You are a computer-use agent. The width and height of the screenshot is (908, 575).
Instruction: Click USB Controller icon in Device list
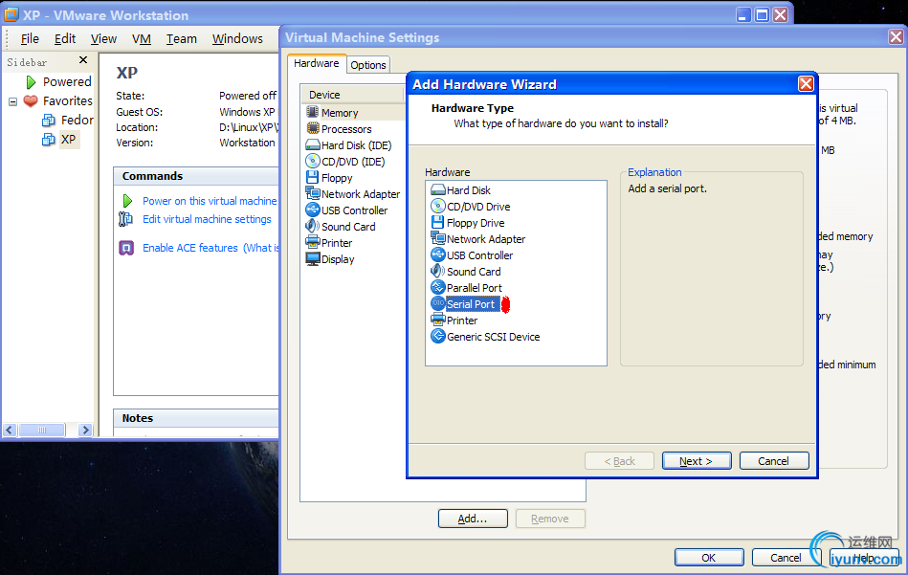(x=313, y=210)
